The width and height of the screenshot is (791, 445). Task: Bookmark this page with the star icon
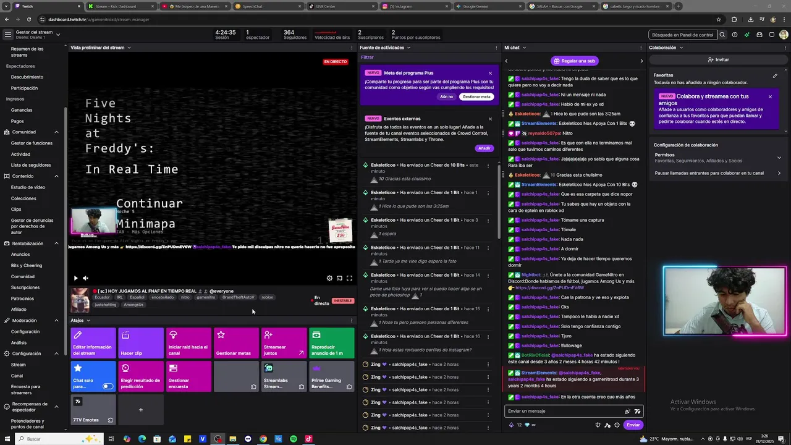[719, 19]
